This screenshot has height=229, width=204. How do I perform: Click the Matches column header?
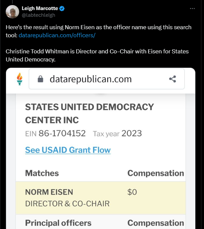[42, 173]
